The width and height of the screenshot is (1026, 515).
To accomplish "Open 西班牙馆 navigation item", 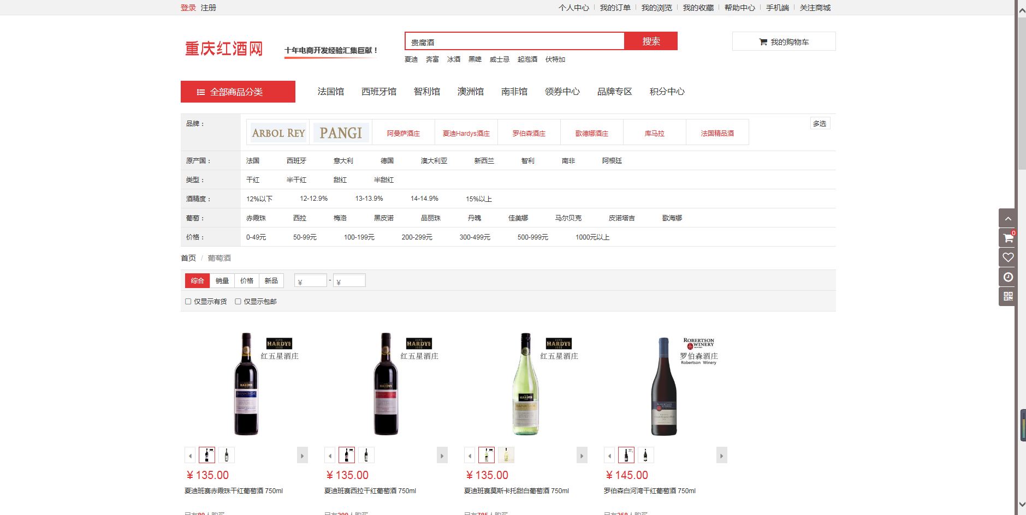I will (379, 92).
